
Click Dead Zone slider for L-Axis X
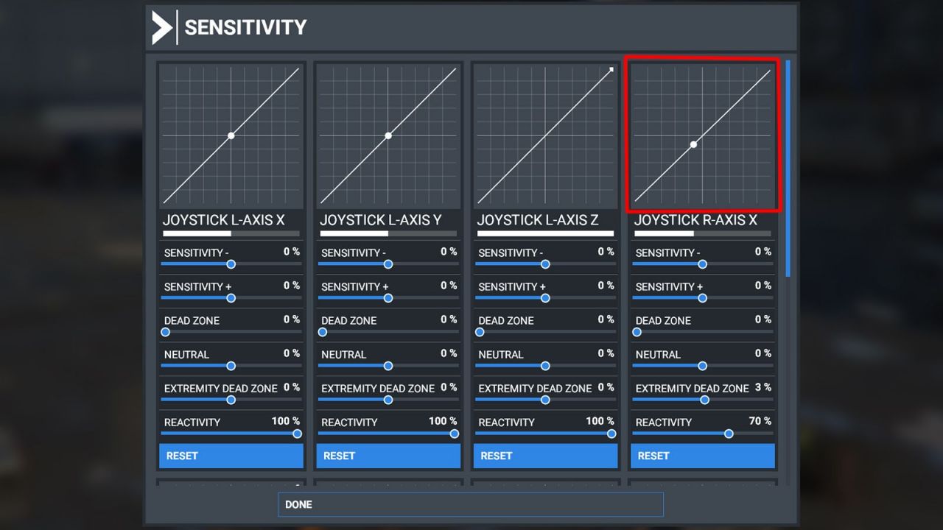coord(231,332)
